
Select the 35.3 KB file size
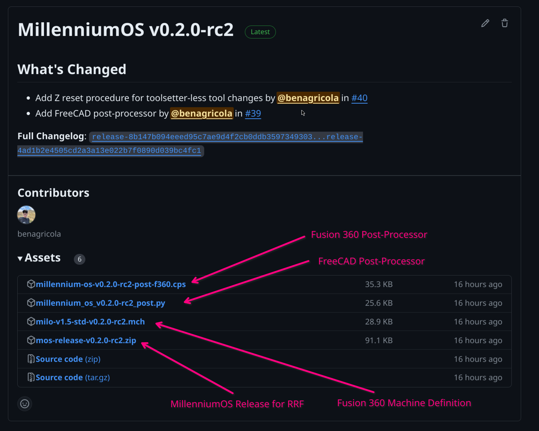click(x=379, y=284)
